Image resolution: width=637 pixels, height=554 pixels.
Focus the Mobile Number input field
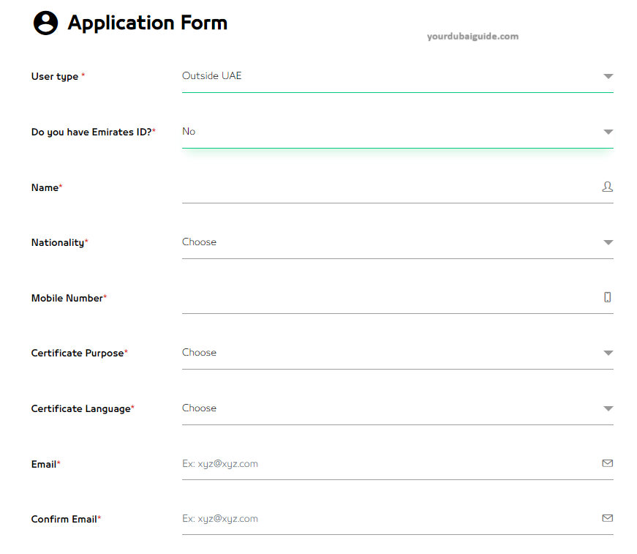tap(388, 298)
